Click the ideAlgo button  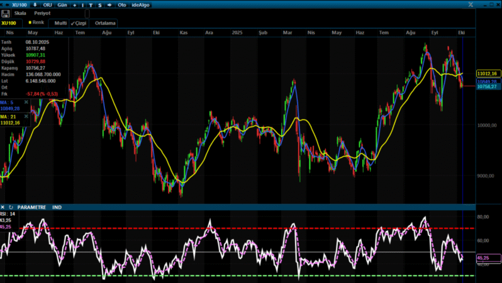pos(142,4)
